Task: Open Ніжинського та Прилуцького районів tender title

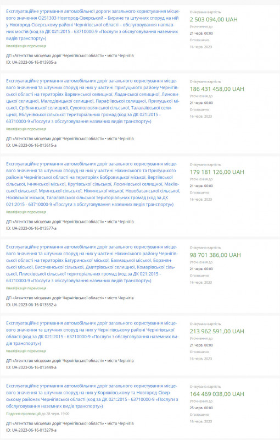Action: tap(93, 184)
